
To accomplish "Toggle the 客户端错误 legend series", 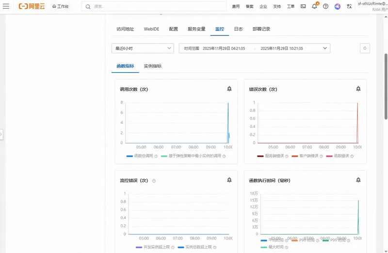I will [x=305, y=156].
